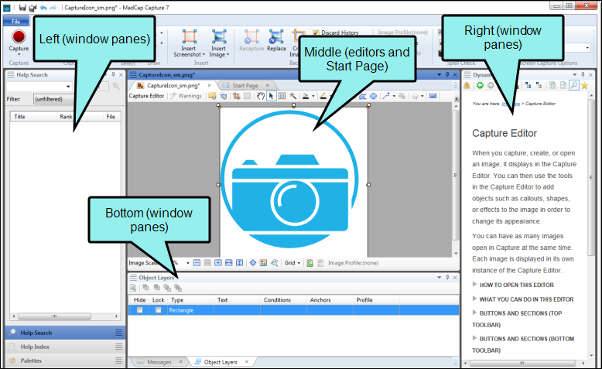
Task: Click the open folder icon in editor toolbar
Action: (x=212, y=96)
